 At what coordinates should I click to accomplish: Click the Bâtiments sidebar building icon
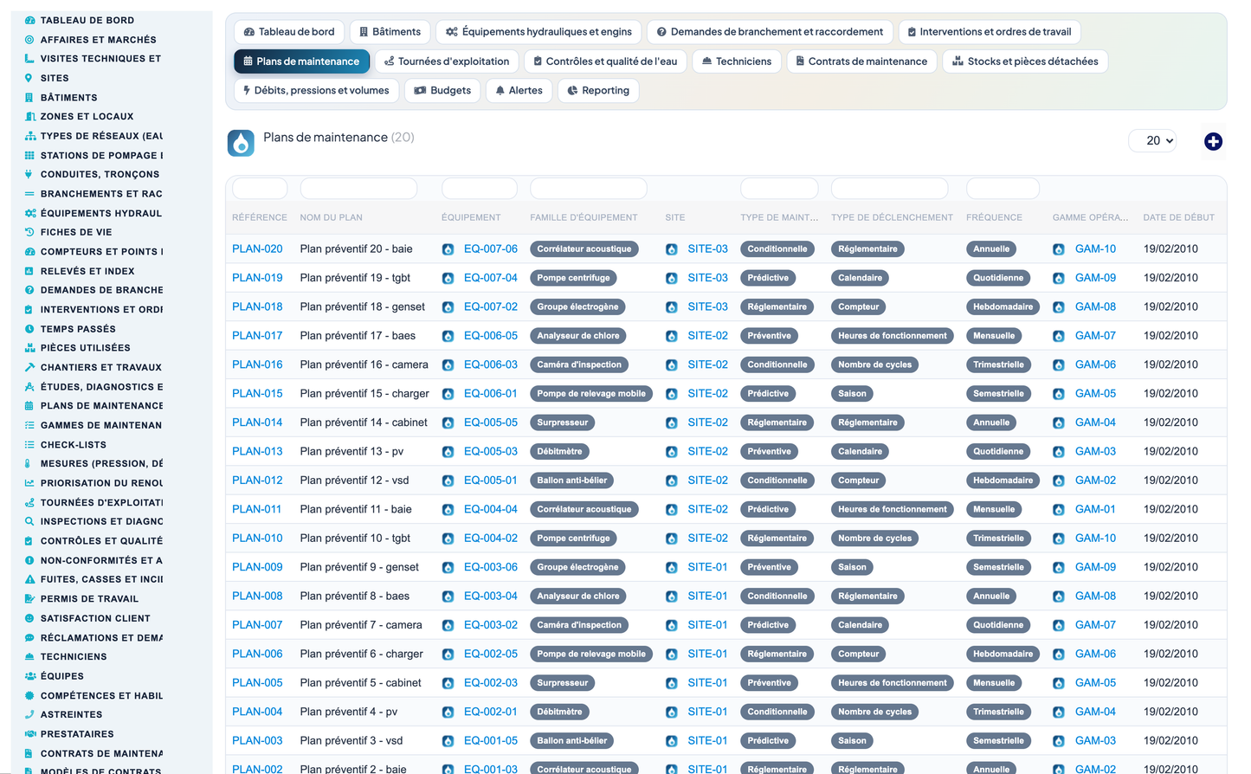(x=29, y=97)
